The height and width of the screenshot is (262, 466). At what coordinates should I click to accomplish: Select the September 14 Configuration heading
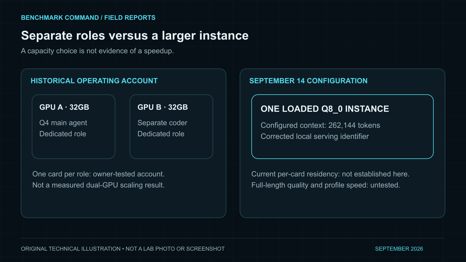pyautogui.click(x=308, y=81)
